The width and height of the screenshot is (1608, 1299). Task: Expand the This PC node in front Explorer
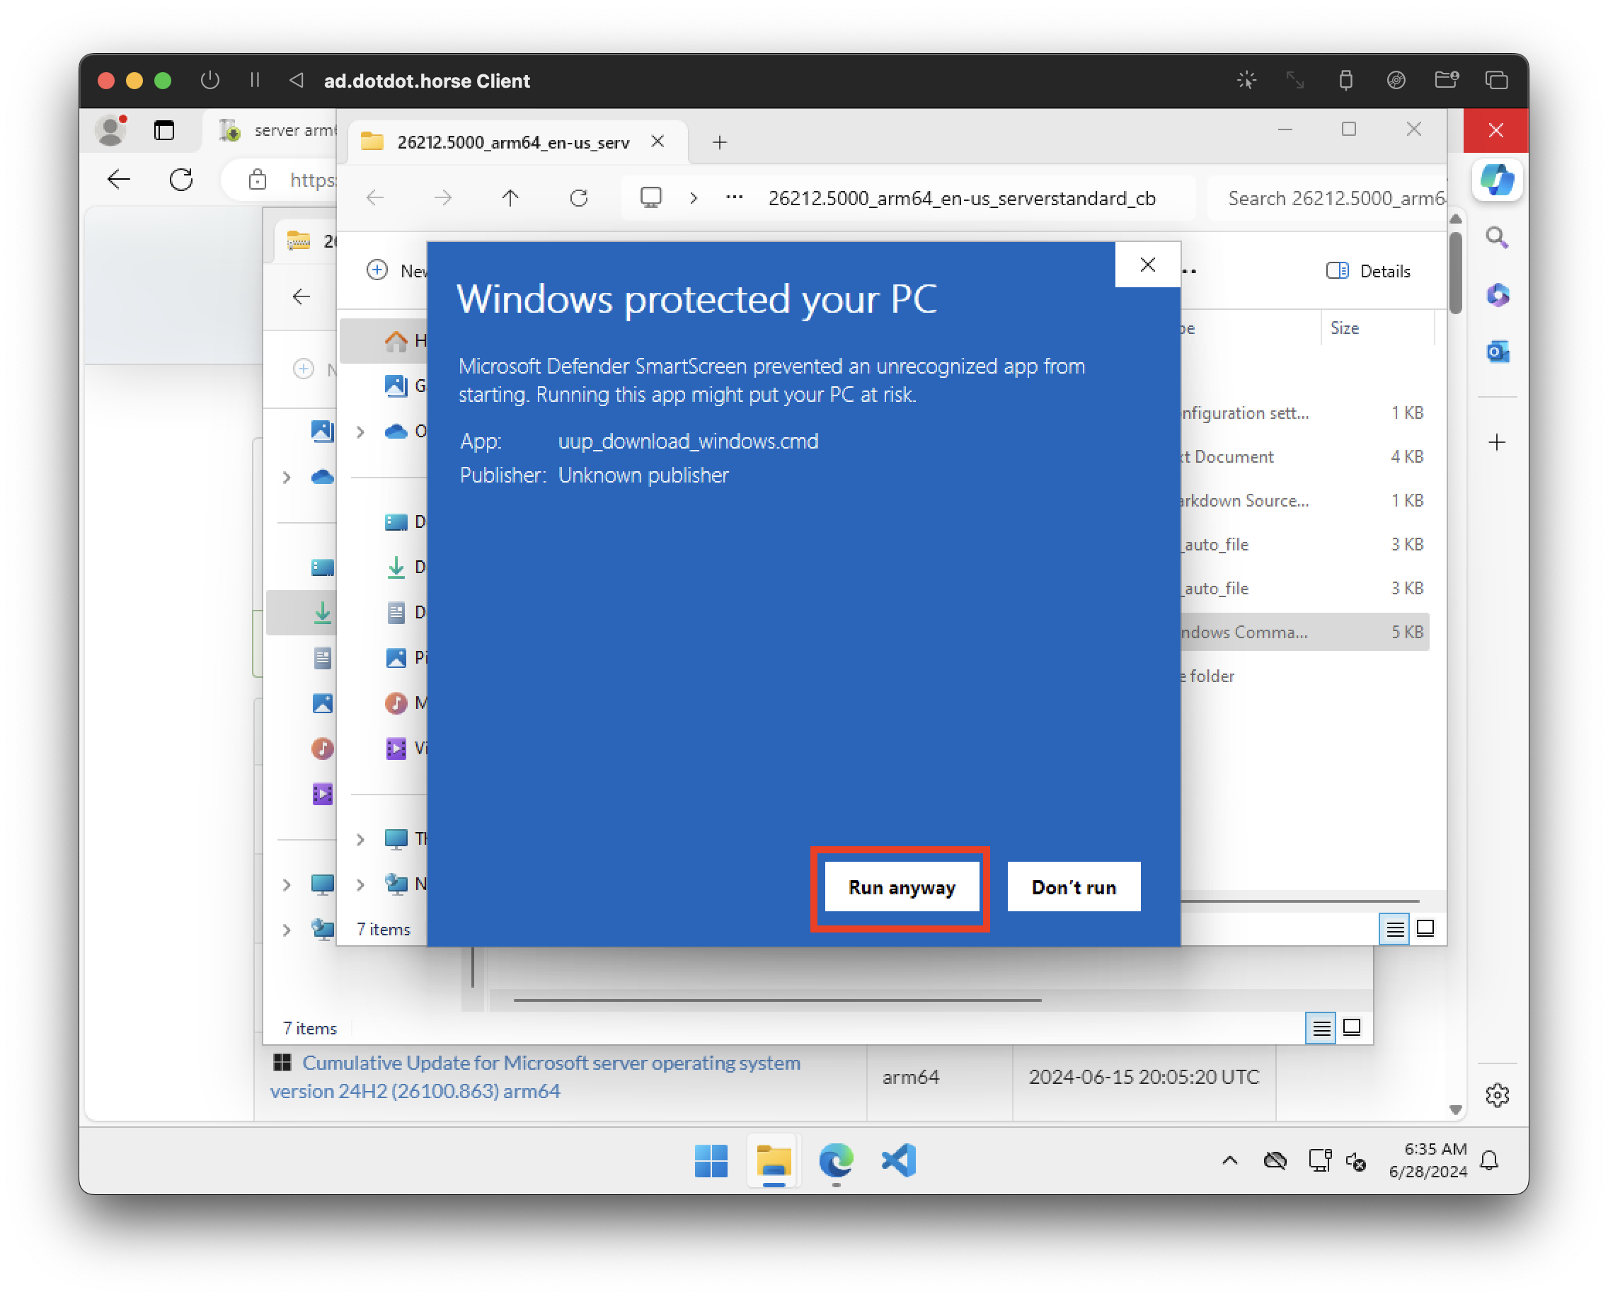360,839
